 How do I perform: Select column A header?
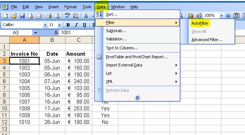24,40
